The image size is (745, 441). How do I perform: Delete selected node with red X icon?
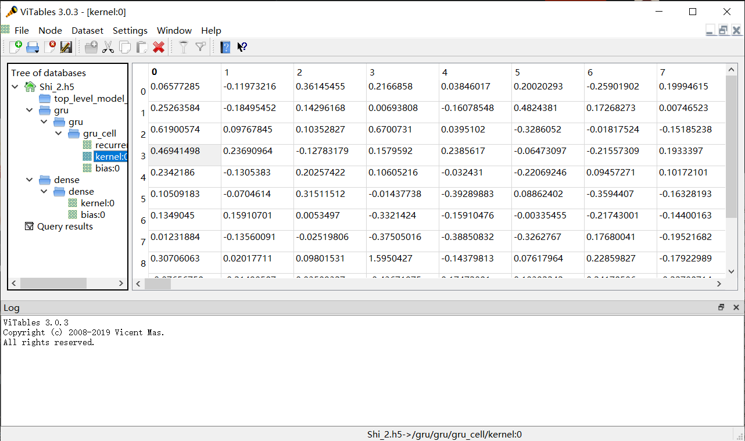point(158,47)
